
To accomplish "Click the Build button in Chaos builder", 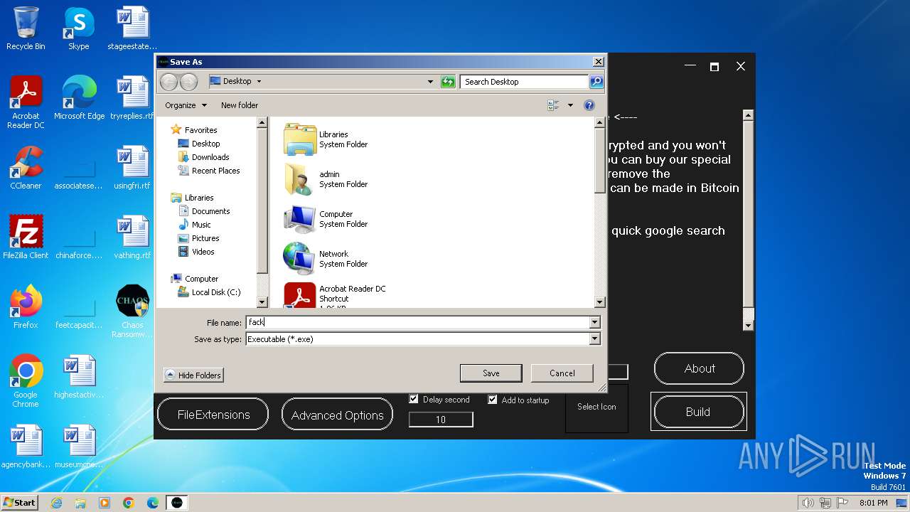I will [x=698, y=412].
